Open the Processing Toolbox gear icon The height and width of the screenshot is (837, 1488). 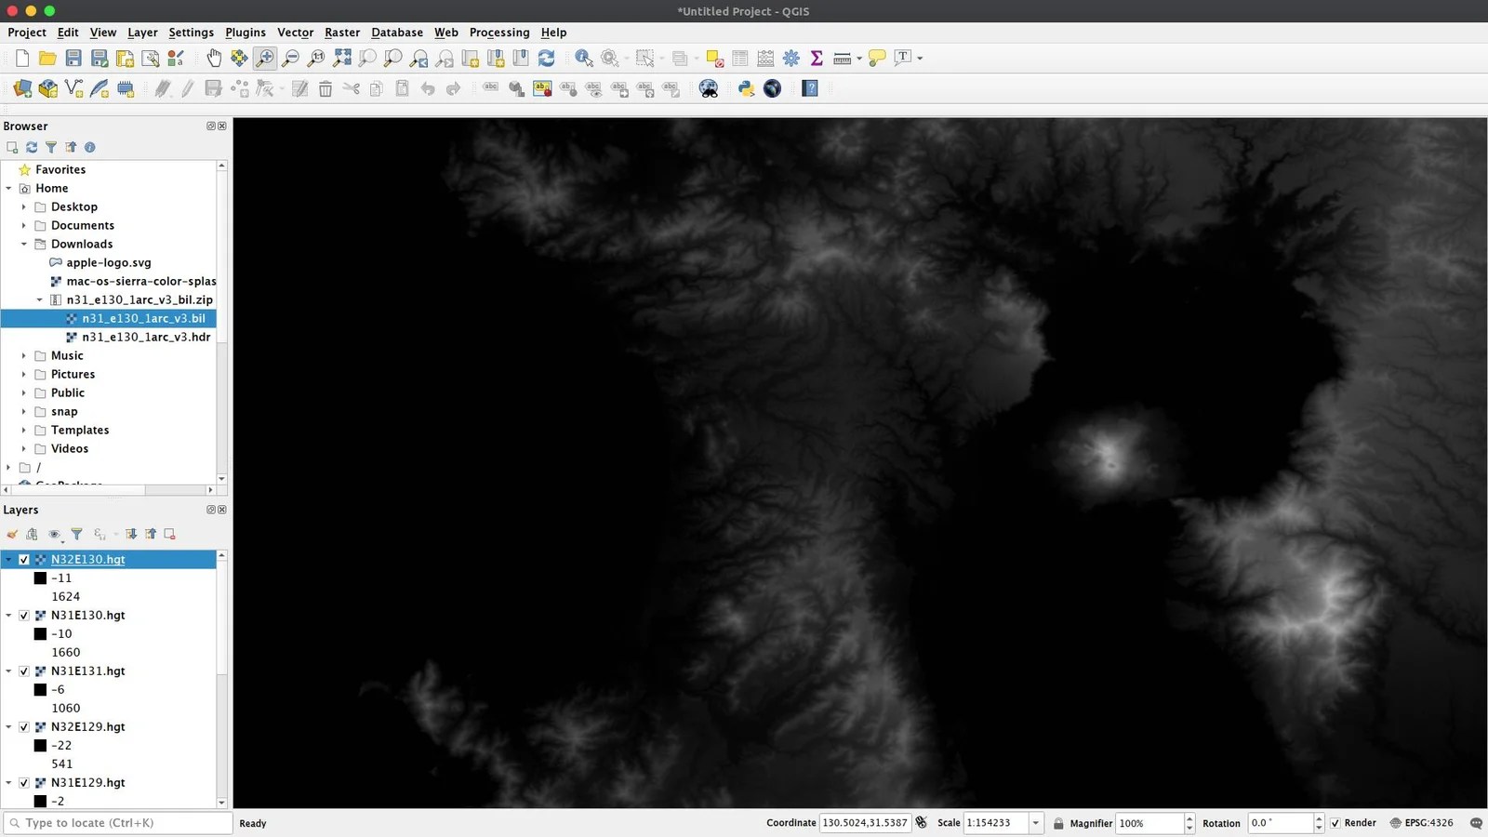[x=791, y=59]
